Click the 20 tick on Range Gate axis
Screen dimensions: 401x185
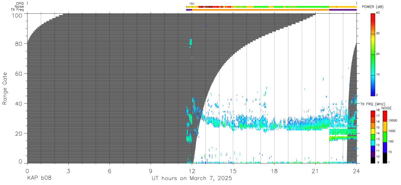(x=19, y=133)
